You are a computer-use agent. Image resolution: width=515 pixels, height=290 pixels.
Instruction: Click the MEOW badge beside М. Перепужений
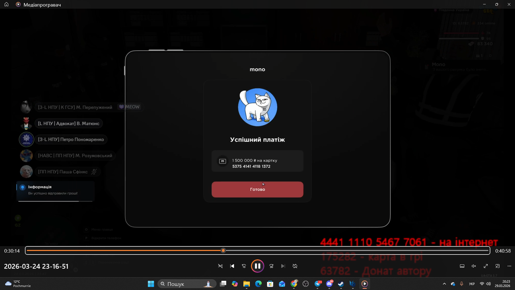tap(130, 107)
